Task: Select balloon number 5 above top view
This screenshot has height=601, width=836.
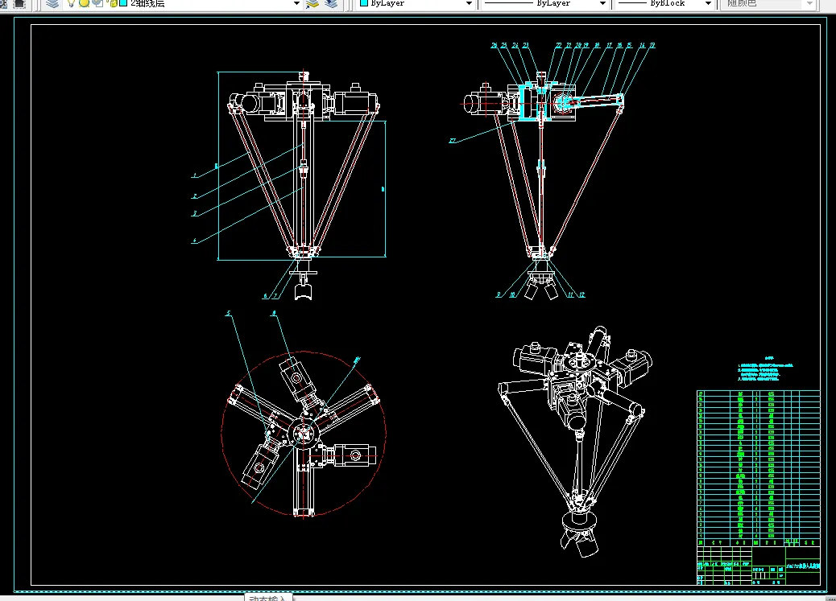Action: (x=228, y=313)
